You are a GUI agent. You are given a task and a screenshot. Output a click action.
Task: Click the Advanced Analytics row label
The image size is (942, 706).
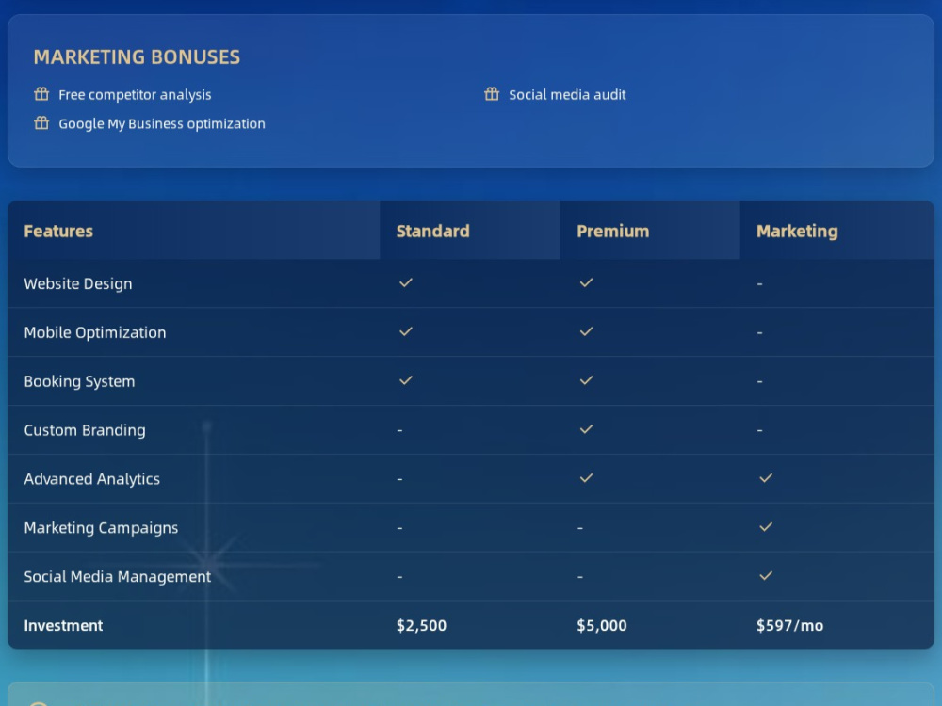click(92, 479)
